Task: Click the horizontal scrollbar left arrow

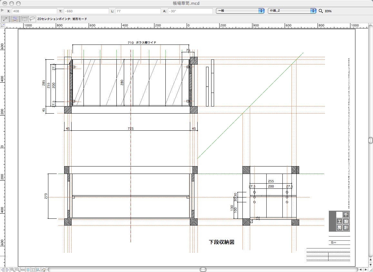Action: [x=361, y=270]
